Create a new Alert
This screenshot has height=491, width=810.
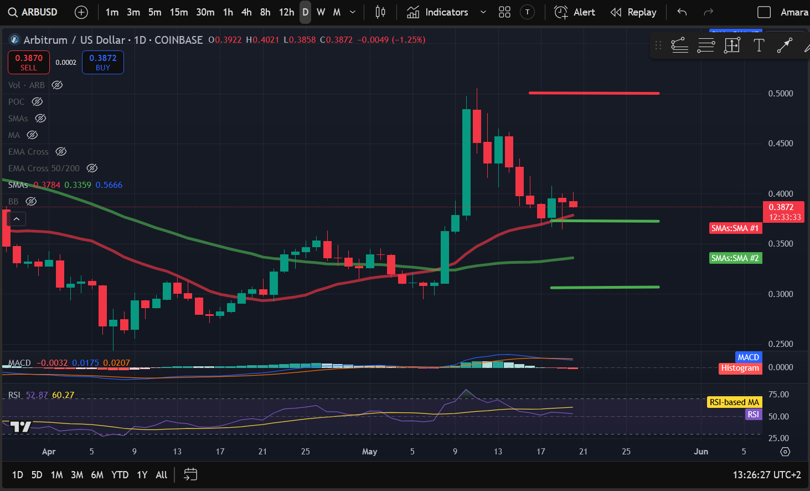click(575, 12)
